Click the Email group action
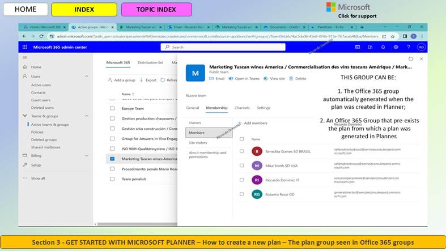446x251 pixels. click(x=216, y=78)
